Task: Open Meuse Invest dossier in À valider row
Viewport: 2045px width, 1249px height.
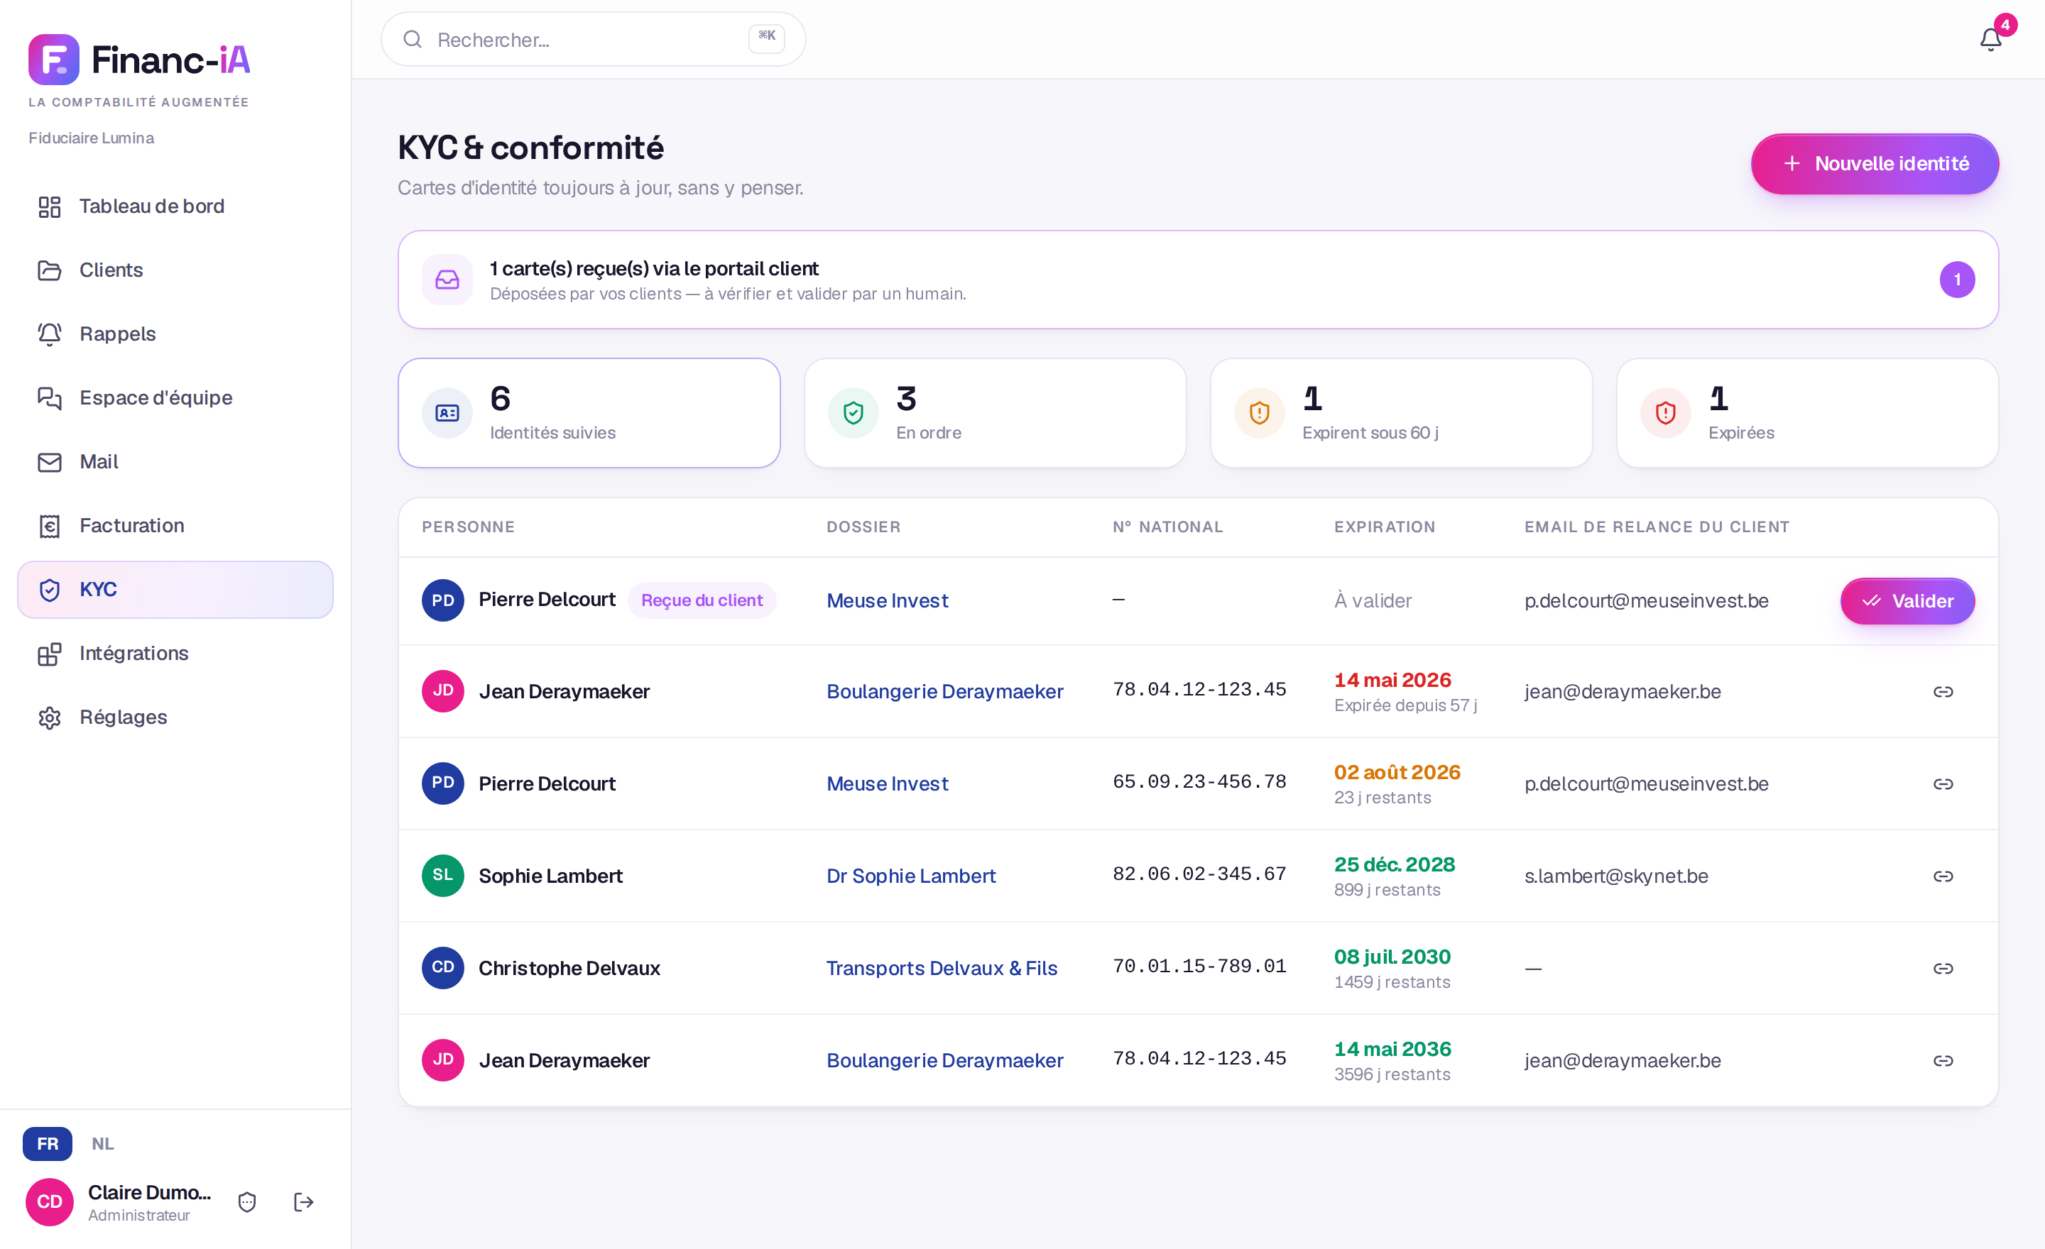Action: [886, 600]
